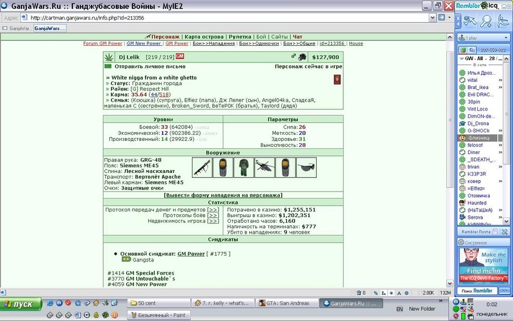Collapse the GW - All contact group
Screen dimensions: 513x321
[461, 59]
